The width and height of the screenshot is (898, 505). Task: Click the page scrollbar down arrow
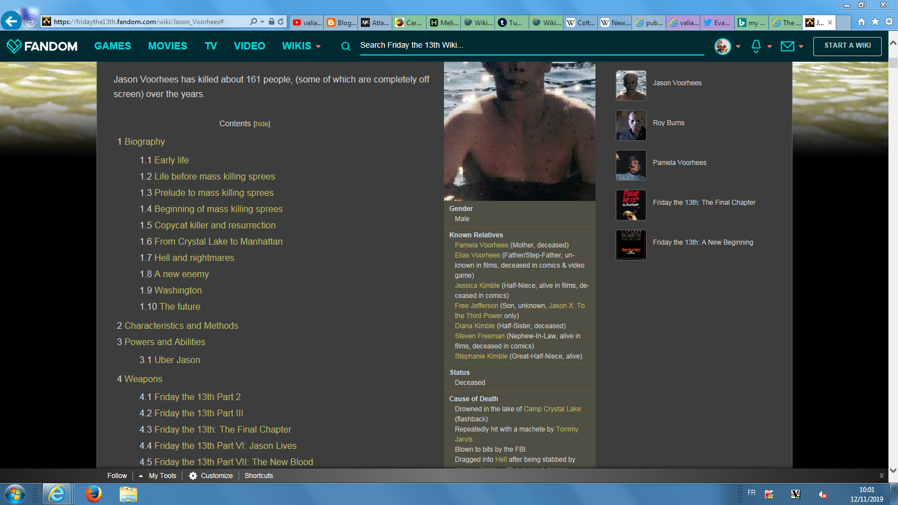point(893,470)
